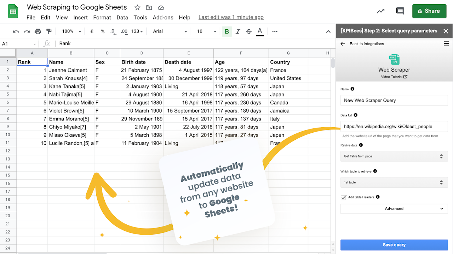Star the Web Scraping to Google Sheets document
The image size is (453, 254).
pos(137,7)
